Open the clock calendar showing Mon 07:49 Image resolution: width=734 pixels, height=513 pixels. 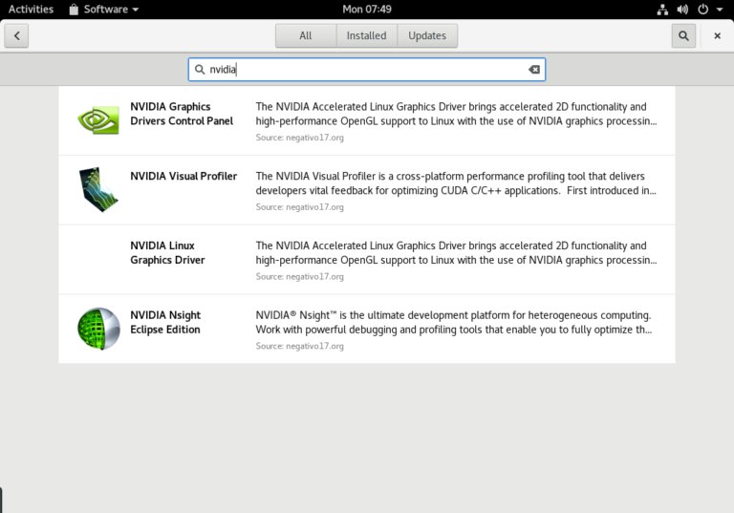point(367,10)
